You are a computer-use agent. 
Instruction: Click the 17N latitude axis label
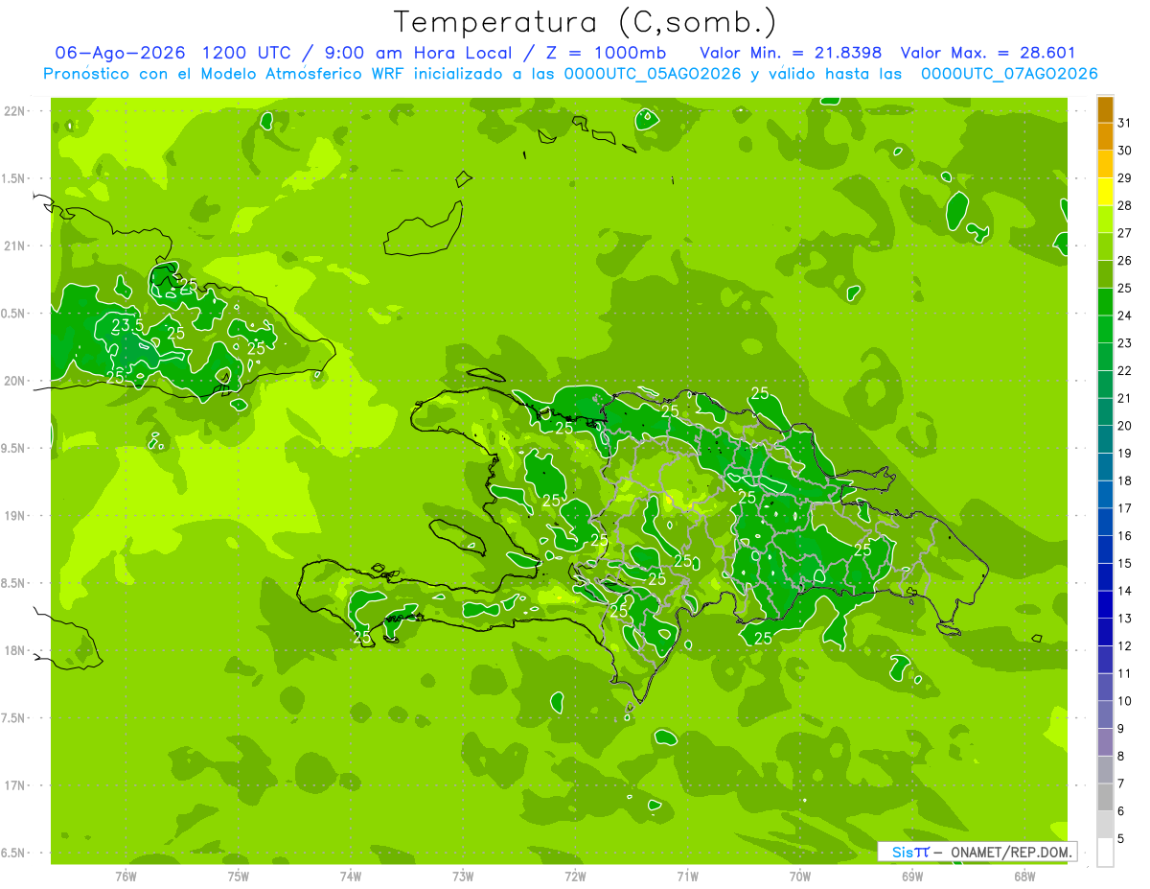pyautogui.click(x=16, y=785)
